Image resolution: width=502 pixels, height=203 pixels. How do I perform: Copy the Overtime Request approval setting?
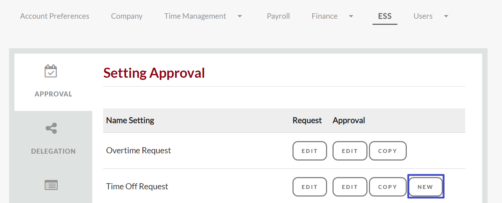[x=388, y=151]
